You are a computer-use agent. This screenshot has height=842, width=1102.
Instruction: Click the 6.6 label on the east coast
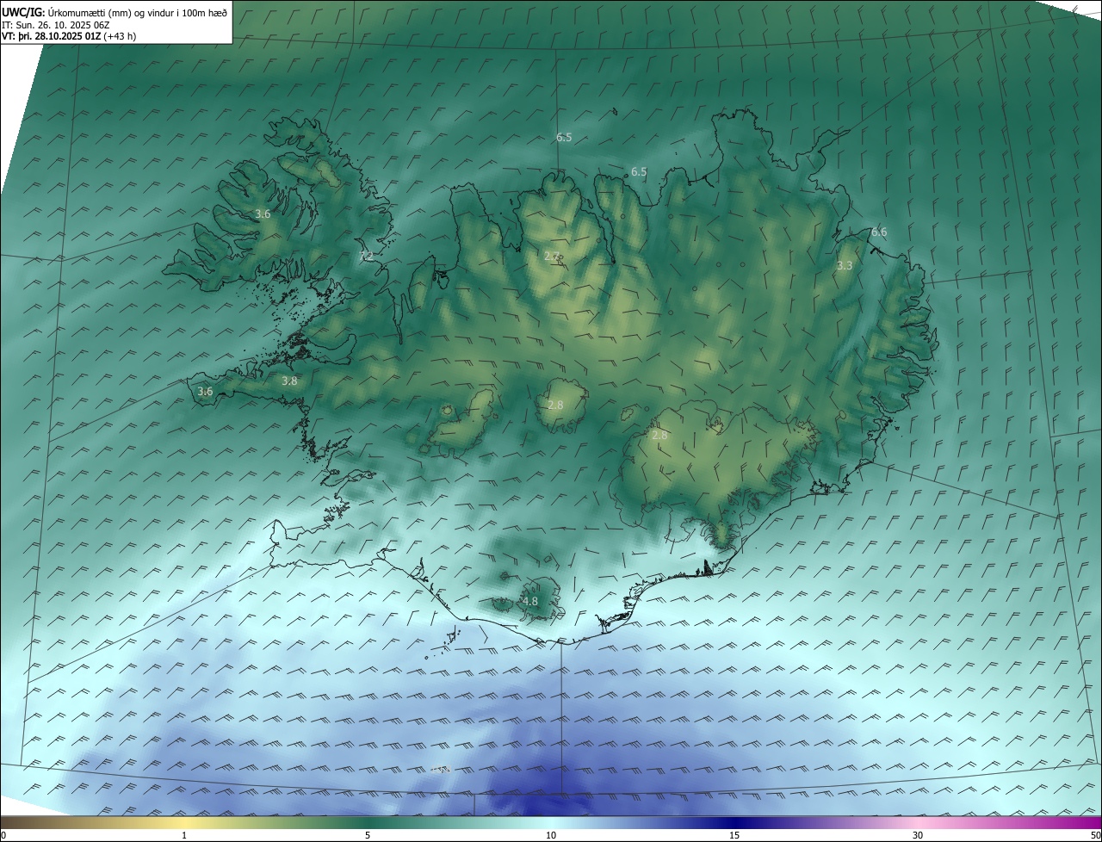coord(878,232)
